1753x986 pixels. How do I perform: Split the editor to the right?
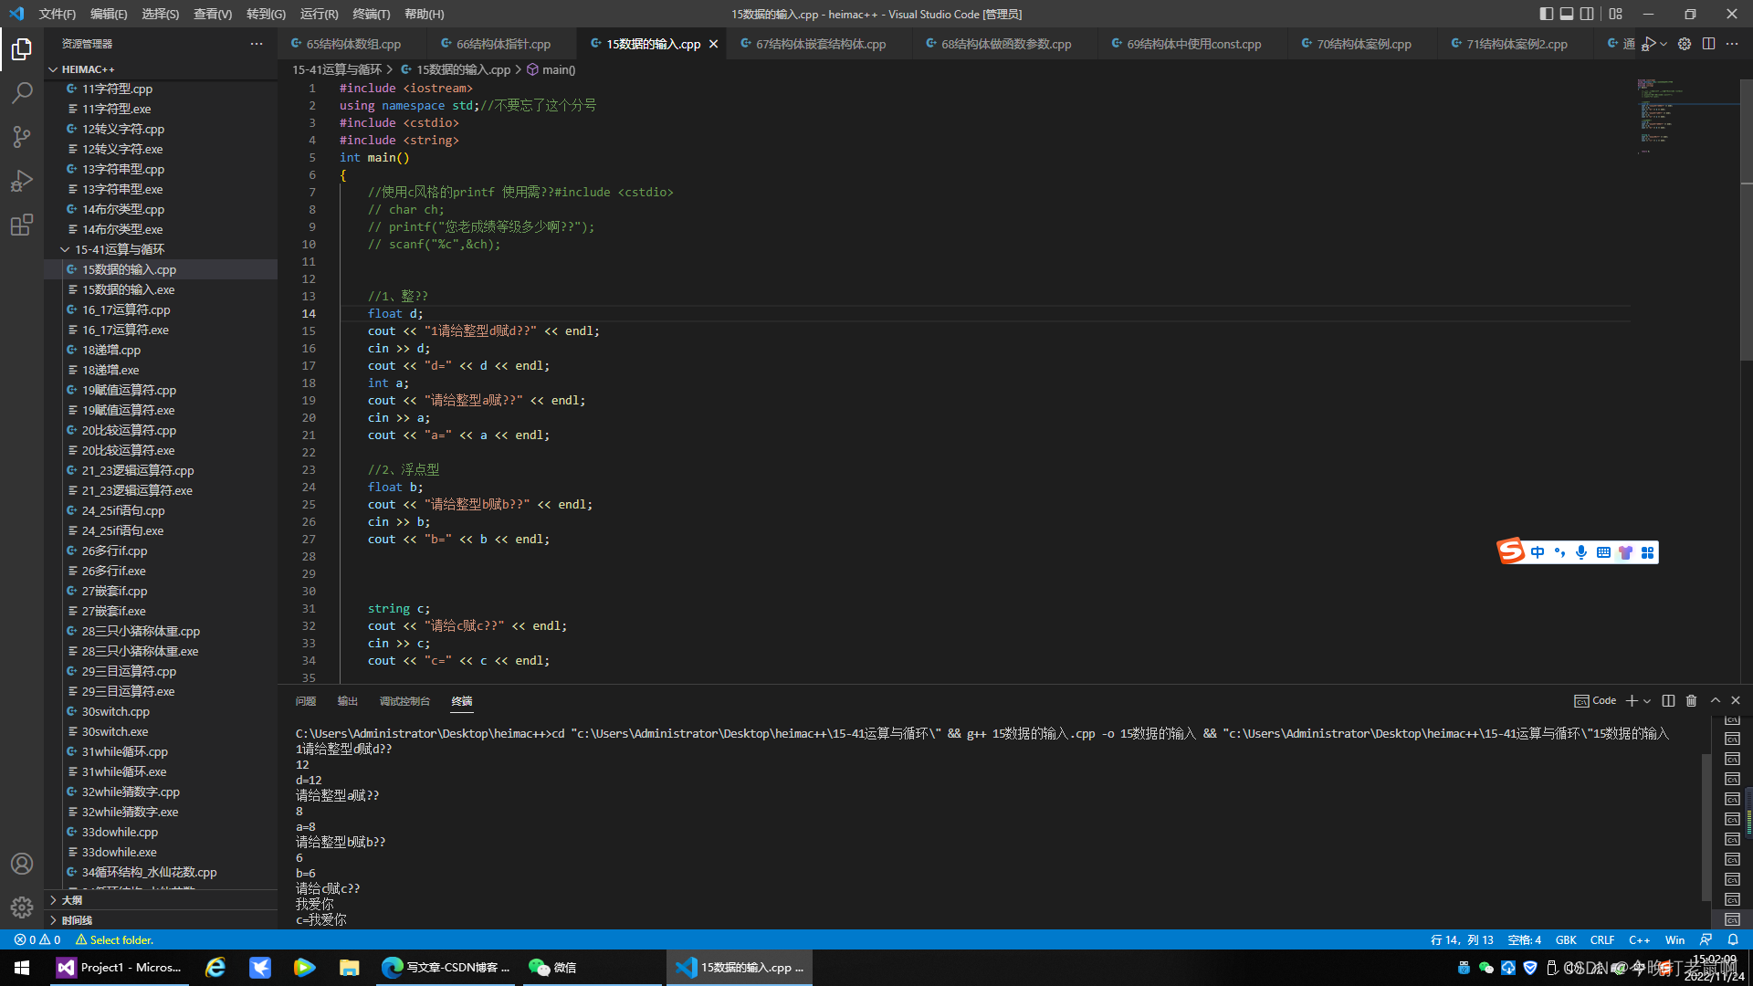1708,44
